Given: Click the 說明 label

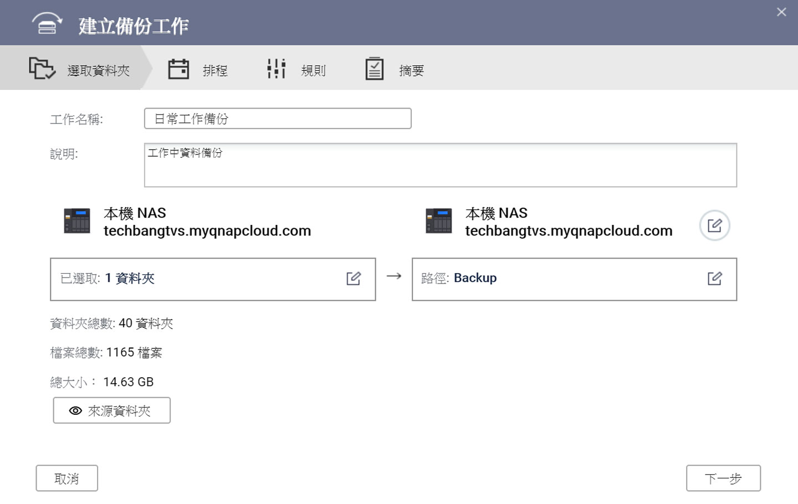Looking at the screenshot, I should pyautogui.click(x=64, y=154).
